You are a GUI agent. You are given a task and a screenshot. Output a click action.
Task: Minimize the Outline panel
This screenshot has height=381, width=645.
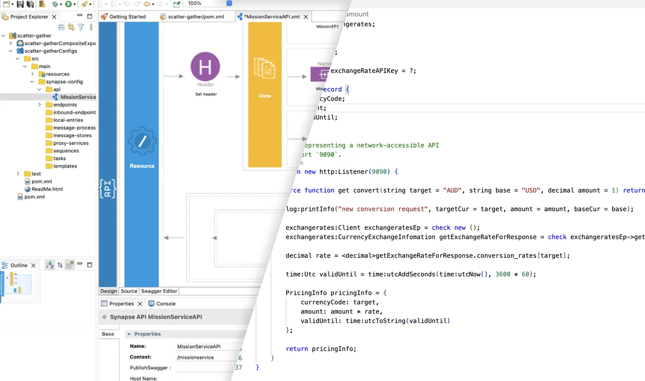(80, 264)
